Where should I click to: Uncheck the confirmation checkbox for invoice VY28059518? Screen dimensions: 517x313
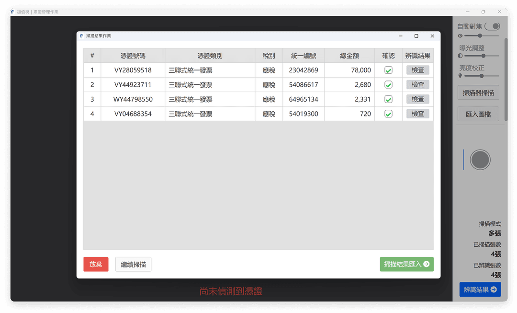coord(388,70)
